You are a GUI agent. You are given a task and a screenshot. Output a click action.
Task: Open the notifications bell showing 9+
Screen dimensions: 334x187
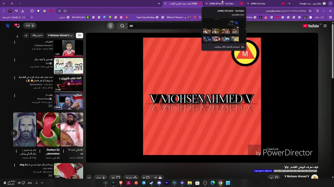17,26
